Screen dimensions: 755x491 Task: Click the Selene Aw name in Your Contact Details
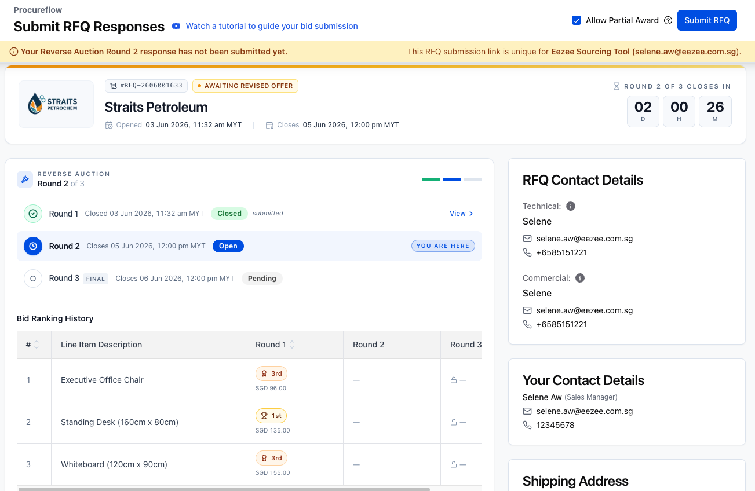tap(542, 397)
